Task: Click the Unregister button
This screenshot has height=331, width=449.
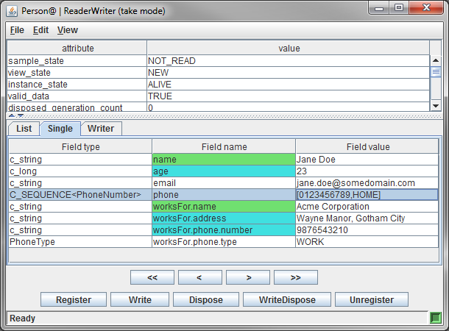Action: tap(372, 299)
